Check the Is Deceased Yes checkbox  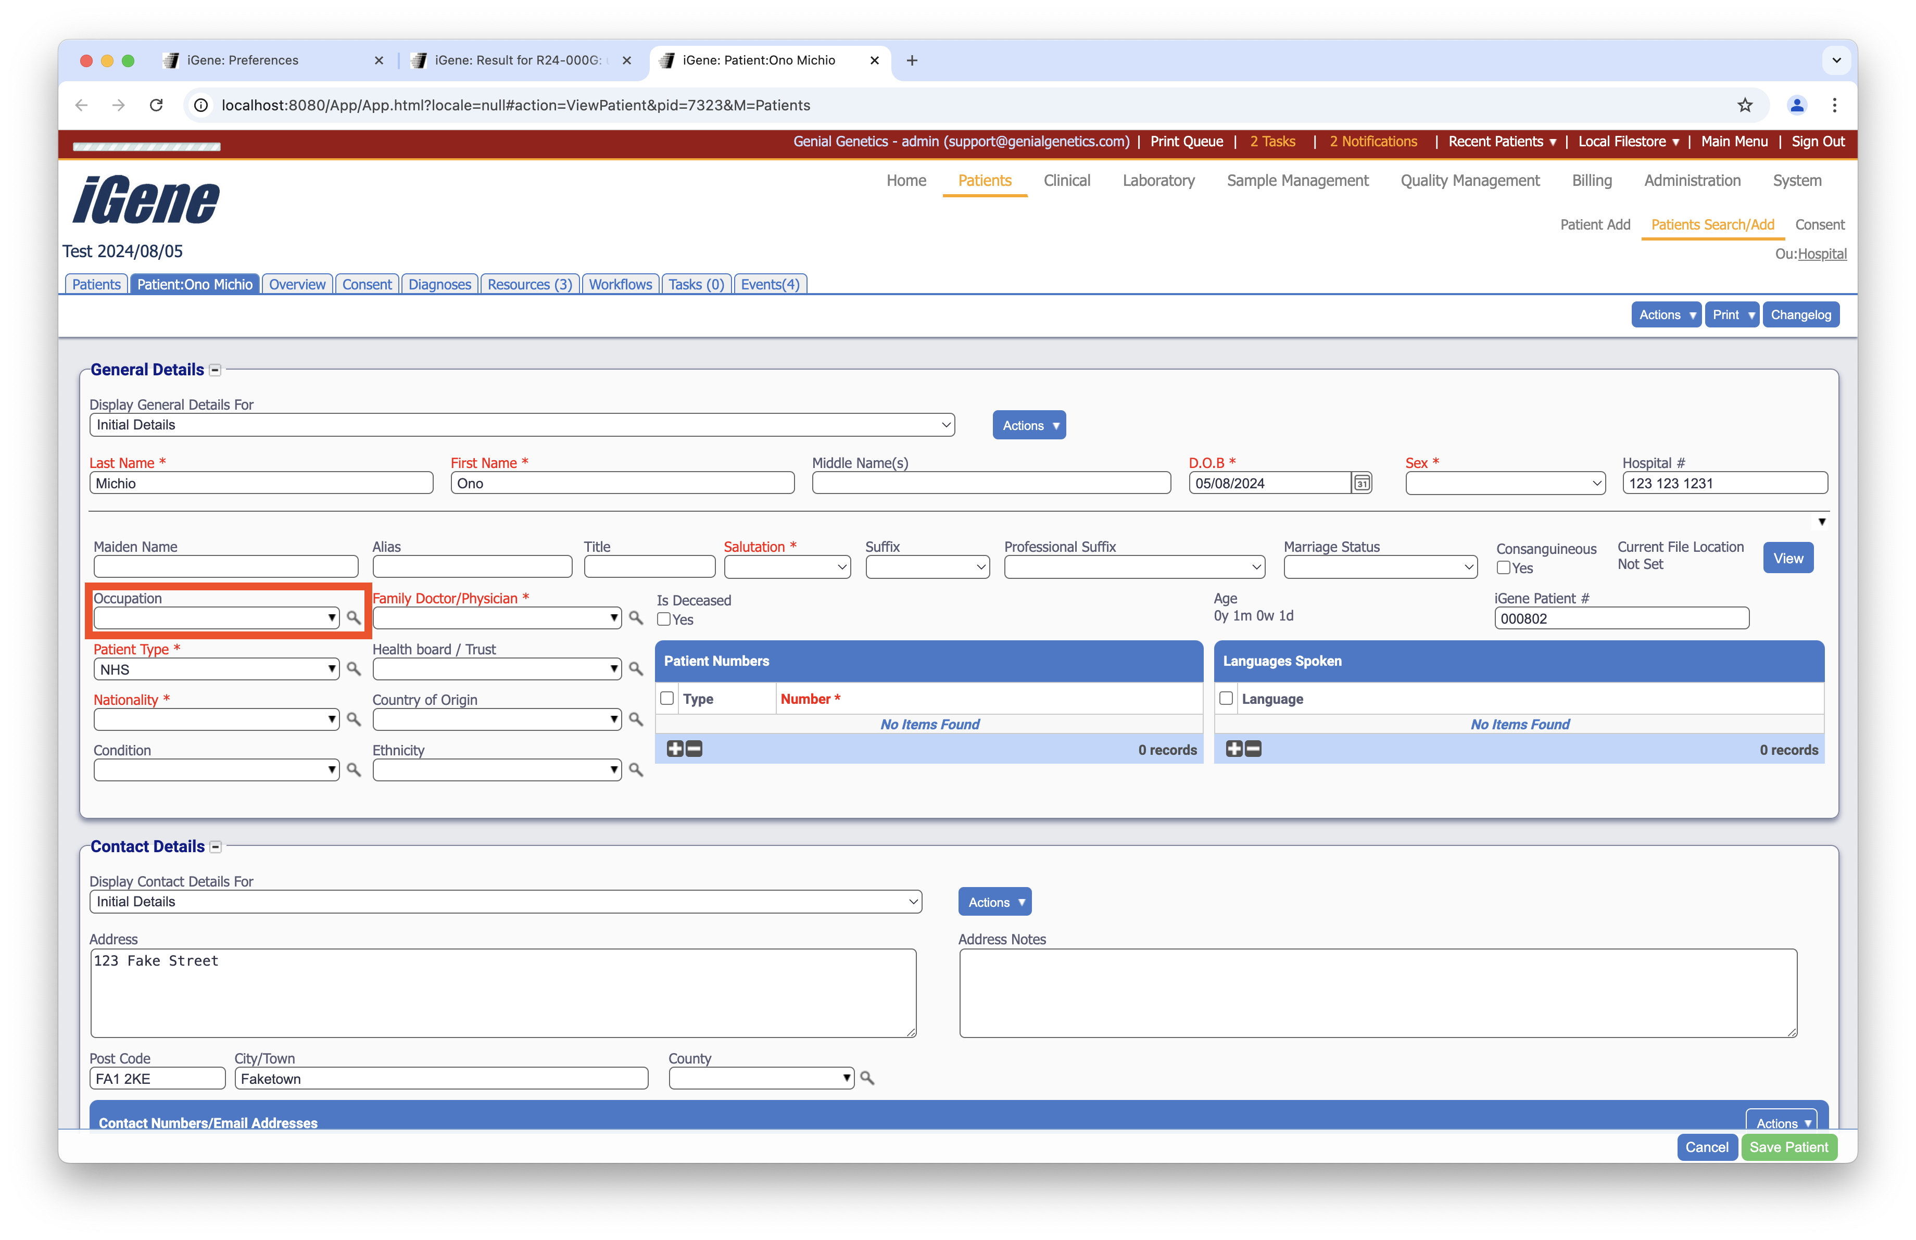(x=664, y=619)
